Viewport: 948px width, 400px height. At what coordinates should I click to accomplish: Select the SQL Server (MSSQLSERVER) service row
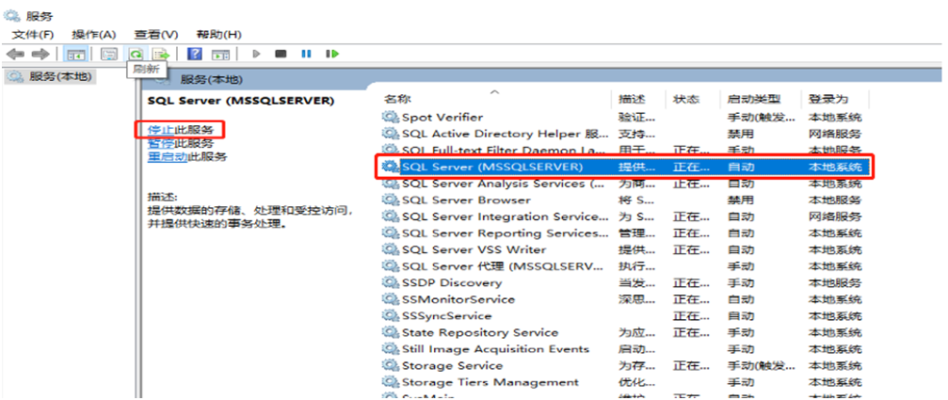pos(492,167)
